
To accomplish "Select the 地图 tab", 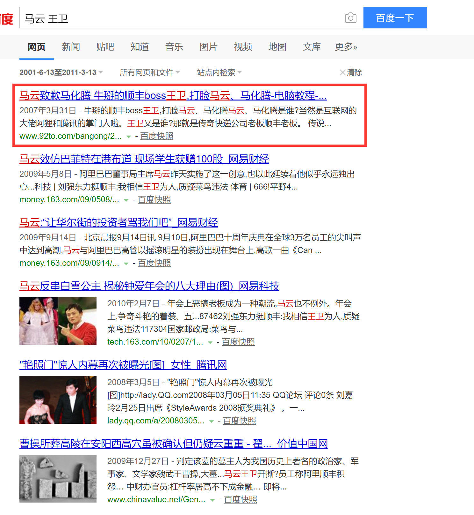I will pyautogui.click(x=277, y=47).
